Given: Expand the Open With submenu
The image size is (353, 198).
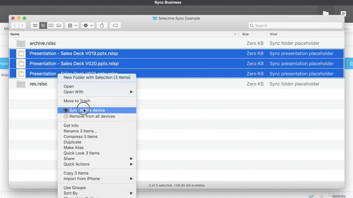Looking at the screenshot, I should 97,92.
